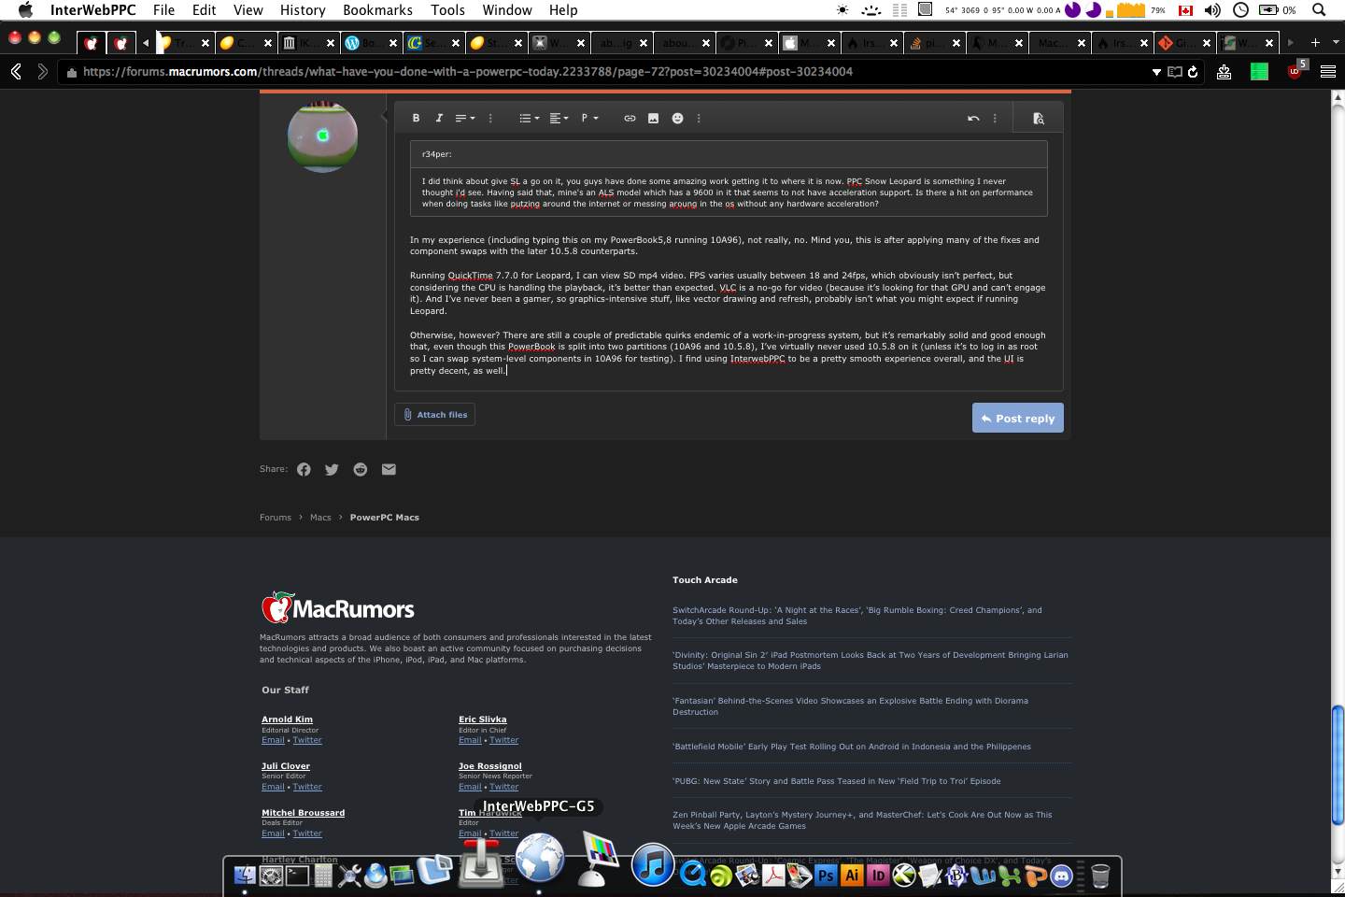The image size is (1345, 897).
Task: Launch Photoshop from the Dock
Action: pyautogui.click(x=826, y=876)
